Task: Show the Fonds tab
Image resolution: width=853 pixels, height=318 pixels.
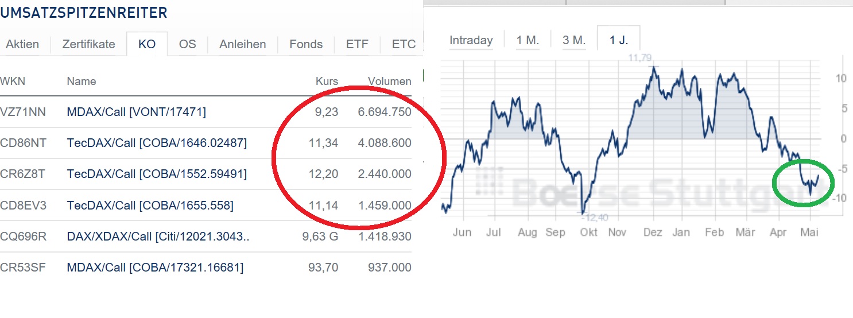Action: click(x=306, y=44)
